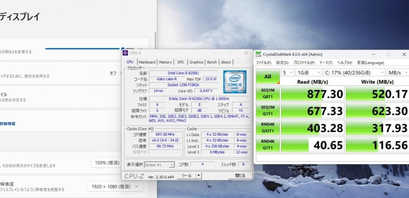Click the socket value Socket 1356 FCBGA
Screen dimensions: 409x198
(x=183, y=85)
